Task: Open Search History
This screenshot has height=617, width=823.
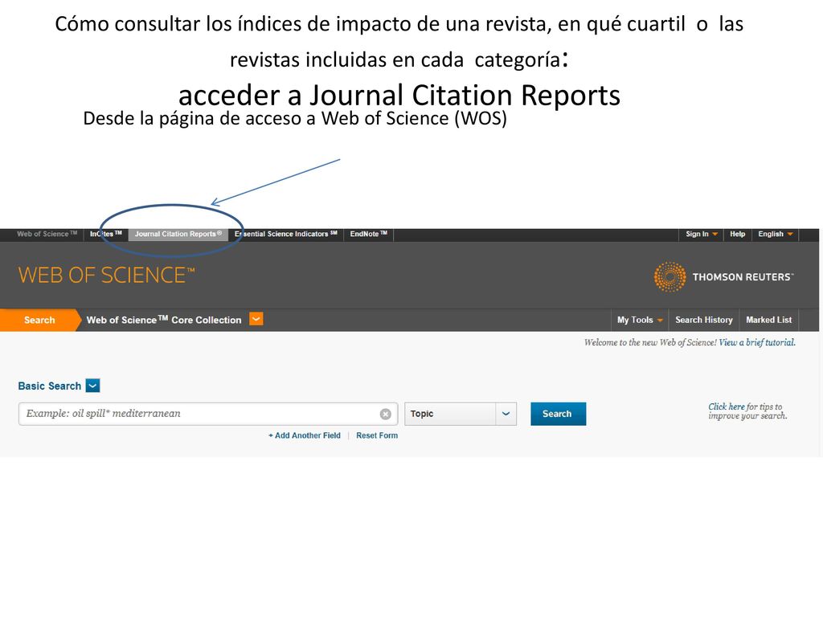Action: 704,320
